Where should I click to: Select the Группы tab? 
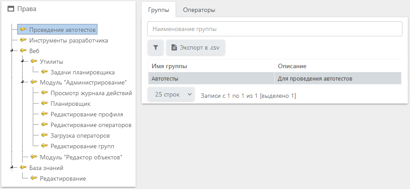(x=159, y=9)
